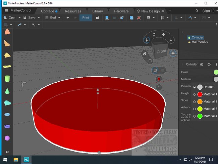Select the Cone shape primitive
Screen dimensions: 218x164
click(7, 91)
